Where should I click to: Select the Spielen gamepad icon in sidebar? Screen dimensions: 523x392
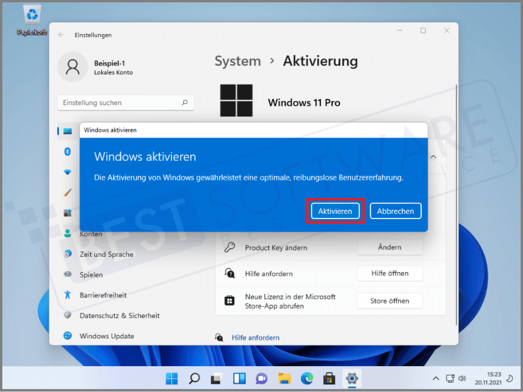click(68, 274)
